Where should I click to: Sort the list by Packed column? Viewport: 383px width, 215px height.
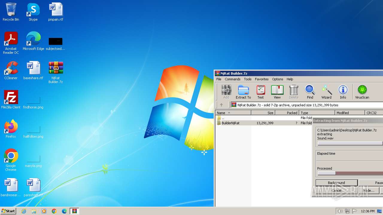click(287, 113)
